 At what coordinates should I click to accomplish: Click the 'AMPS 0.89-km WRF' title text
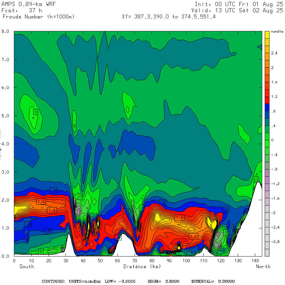coord(28,4)
